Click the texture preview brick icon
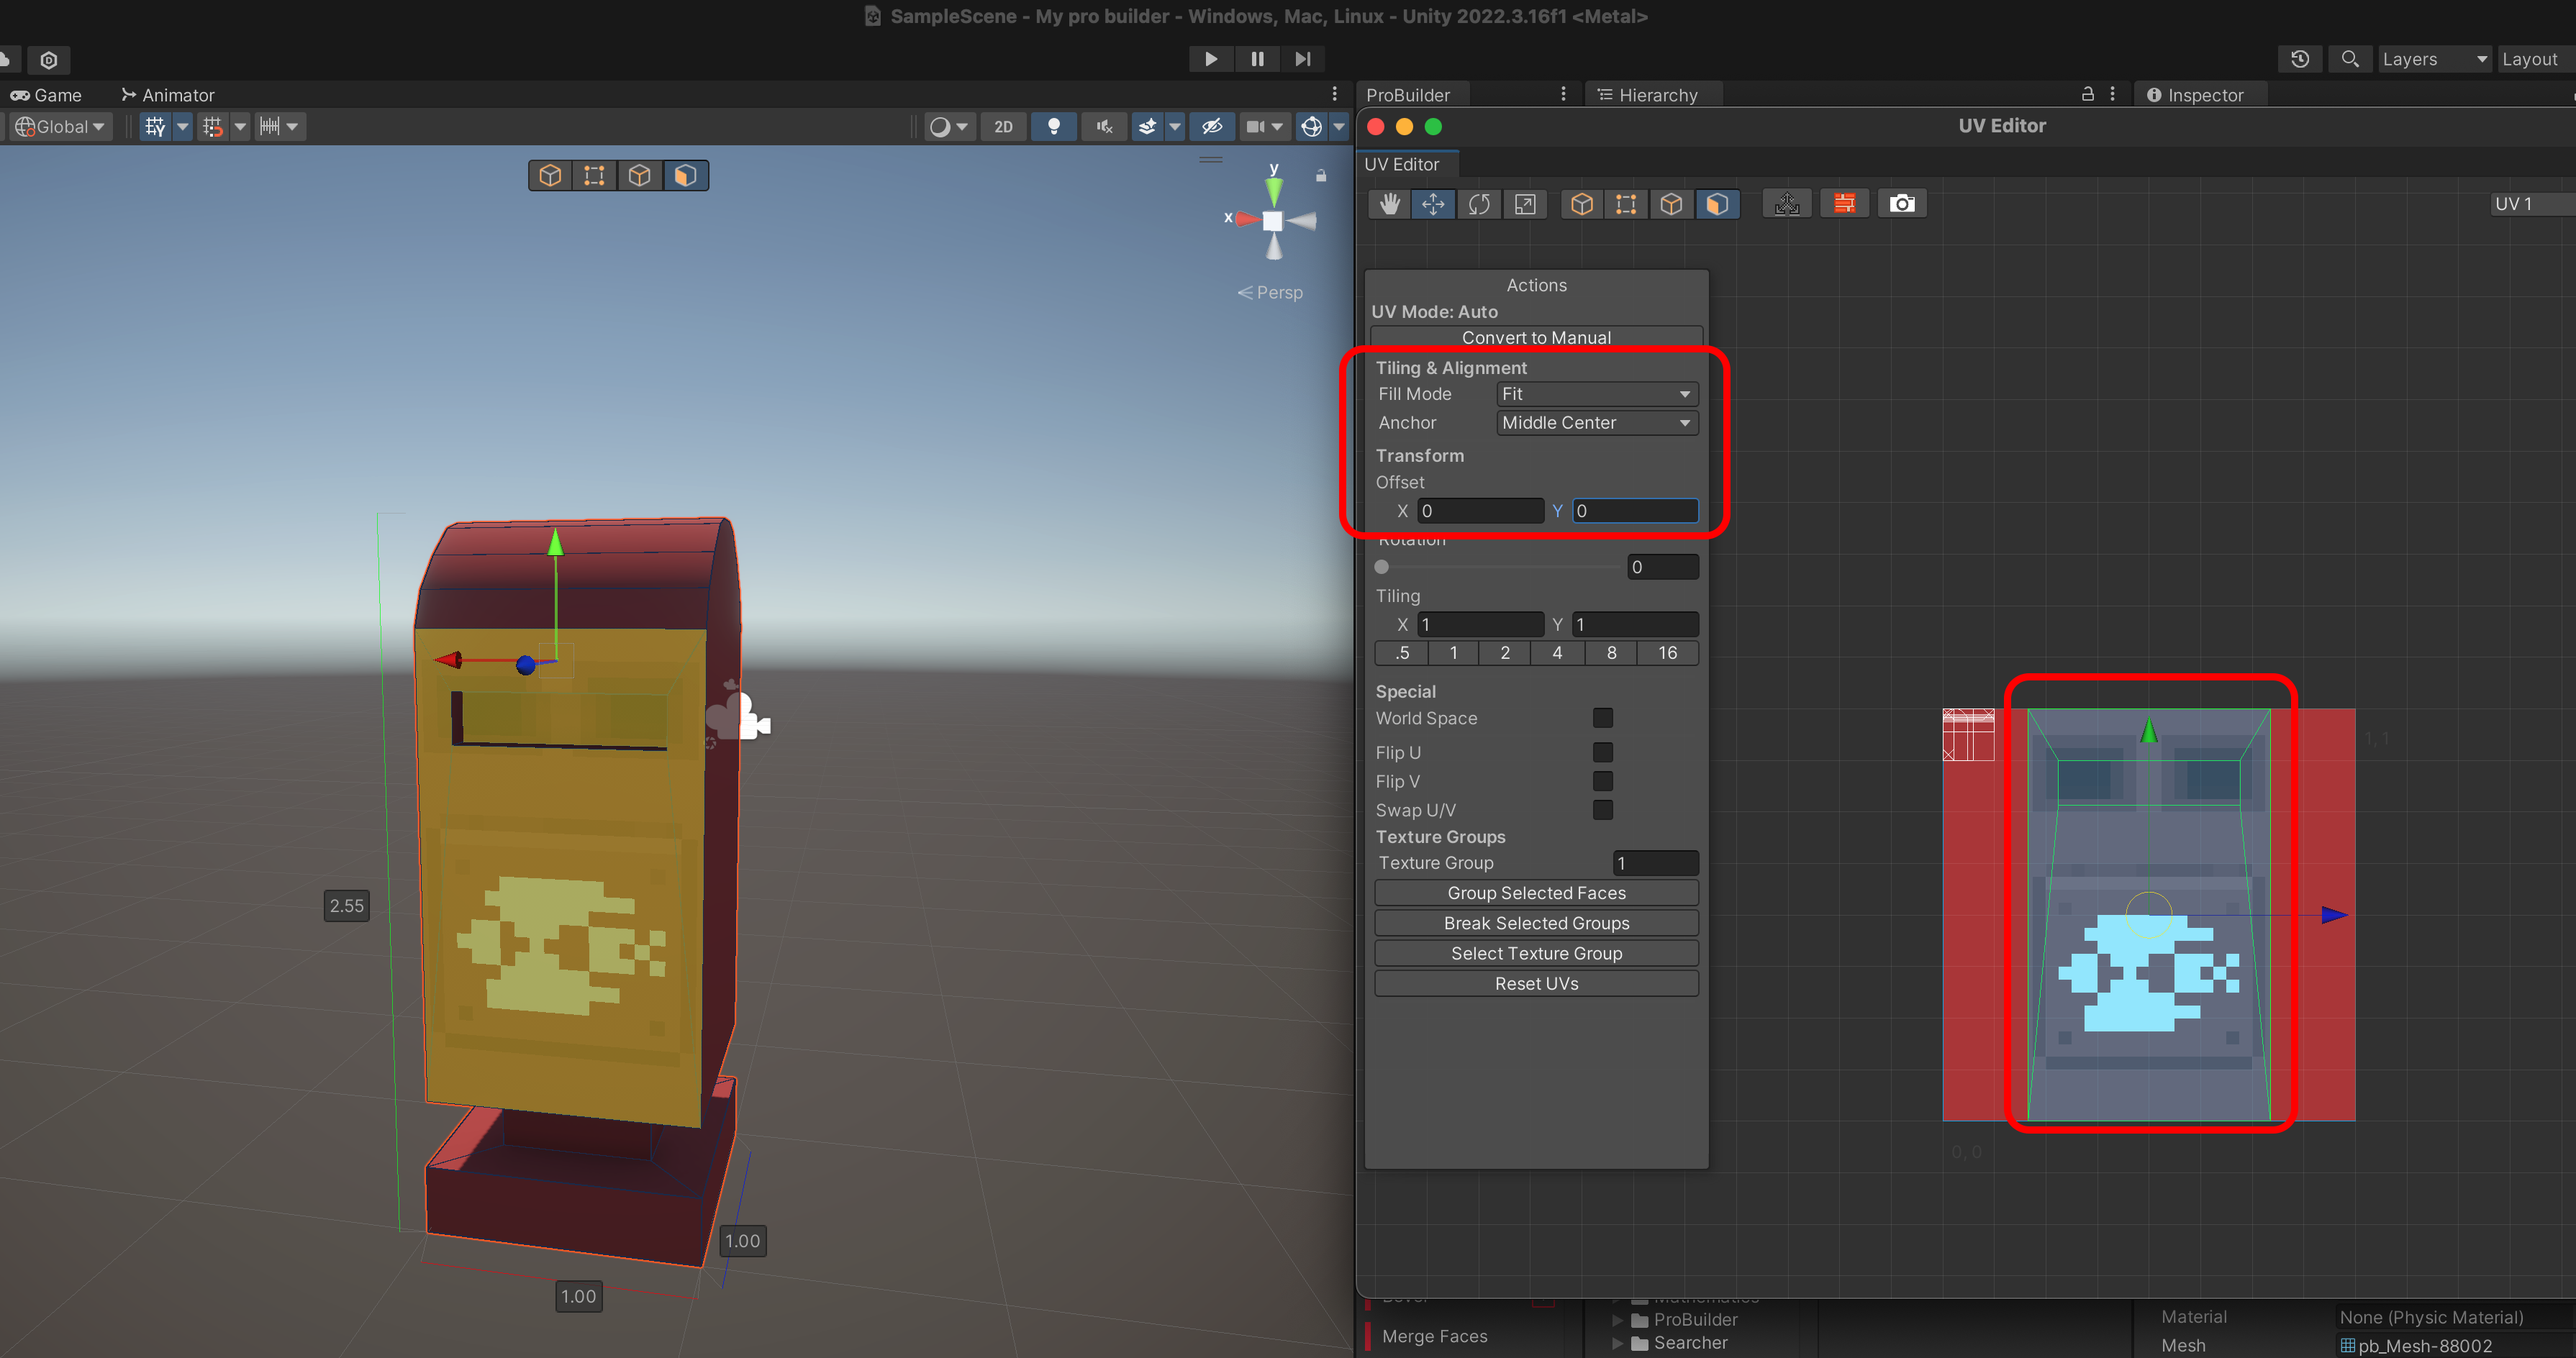Viewport: 2576px width, 1358px height. (1844, 204)
